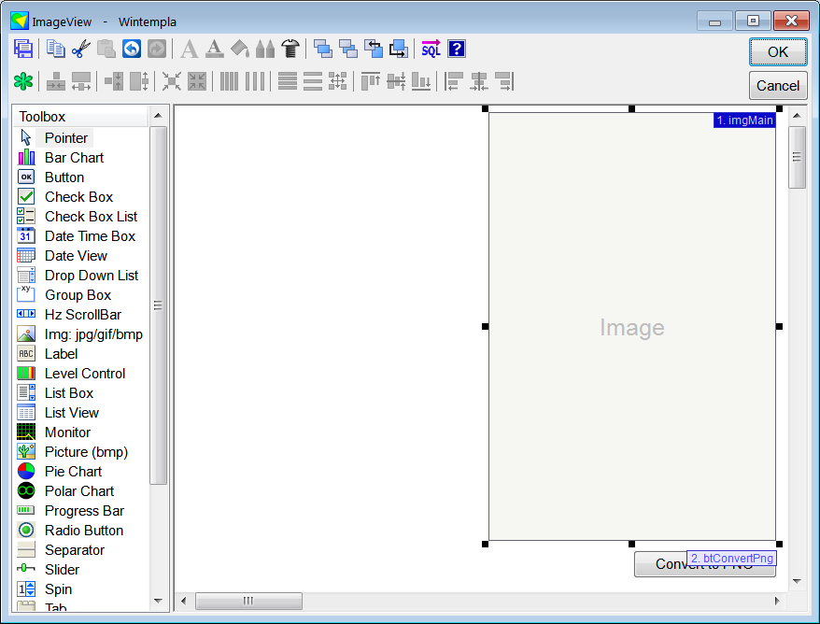Viewport: 820px width, 624px height.
Task: Choose Progress Bar in Toolbox
Action: [84, 510]
